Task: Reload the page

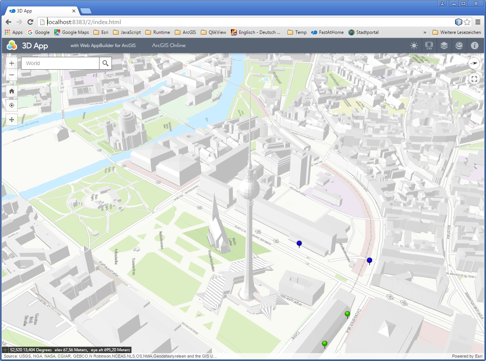Action: pos(31,22)
